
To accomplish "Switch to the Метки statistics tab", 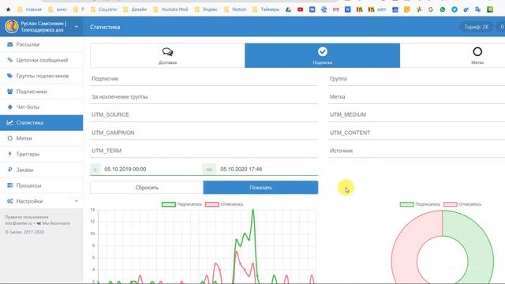I will 452,55.
